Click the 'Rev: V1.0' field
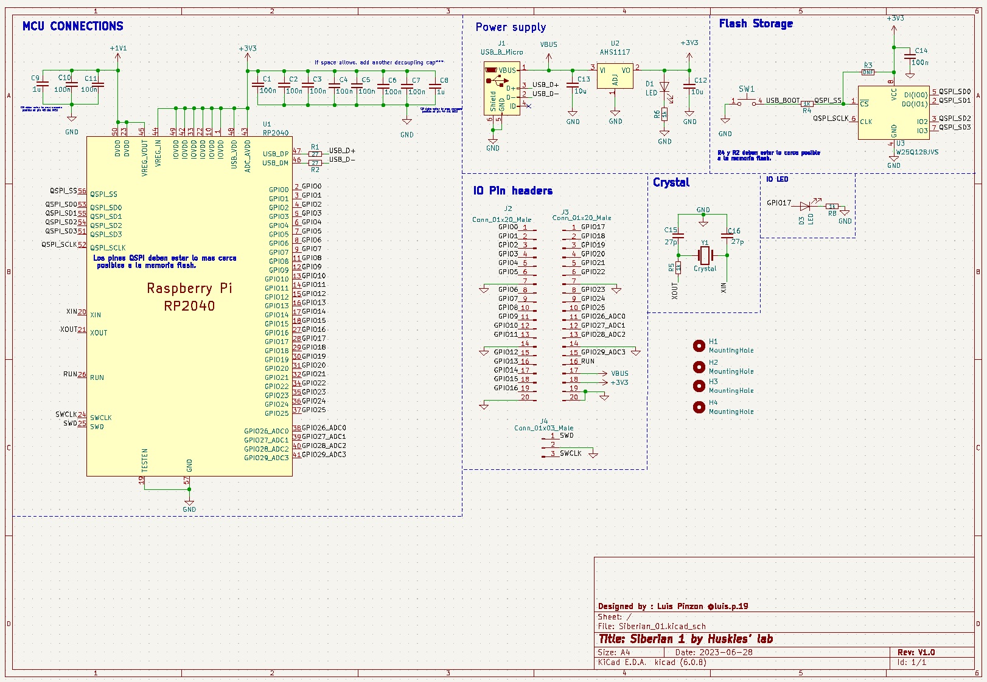This screenshot has width=987, height=682. (916, 652)
